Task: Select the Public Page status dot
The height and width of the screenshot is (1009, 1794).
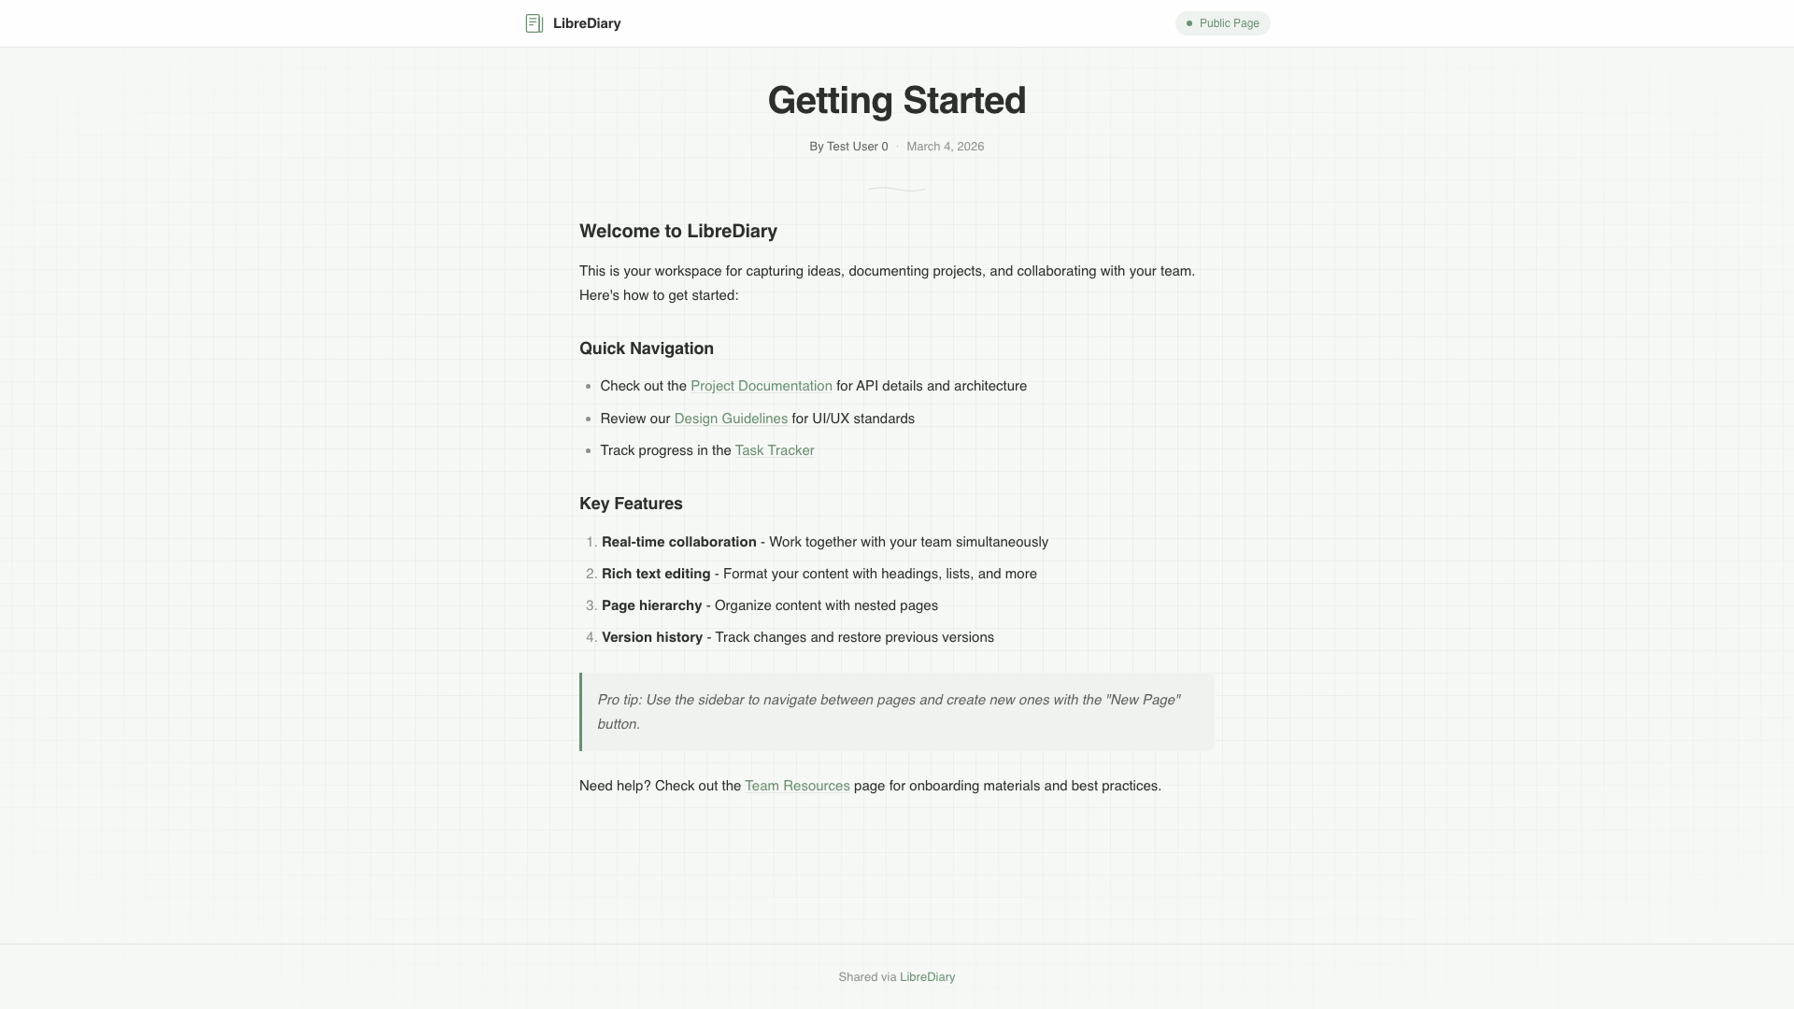Action: (x=1189, y=22)
